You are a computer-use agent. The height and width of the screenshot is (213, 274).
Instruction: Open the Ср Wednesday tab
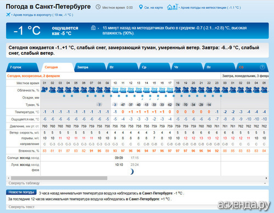pyautogui.click(x=155, y=67)
